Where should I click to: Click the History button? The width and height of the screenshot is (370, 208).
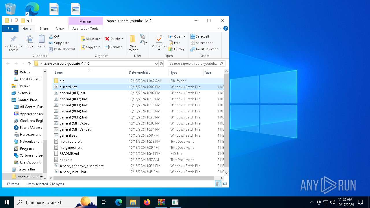coord(177,49)
